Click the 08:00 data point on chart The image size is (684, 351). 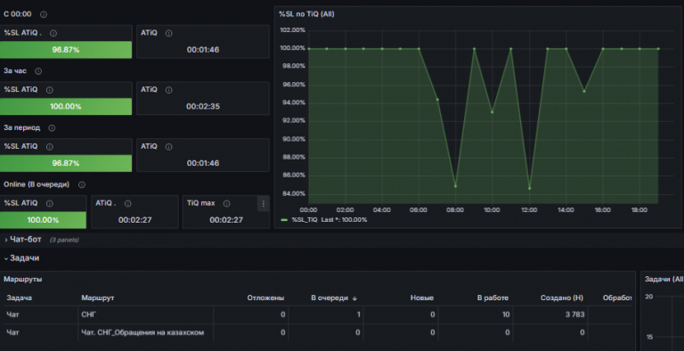(455, 186)
